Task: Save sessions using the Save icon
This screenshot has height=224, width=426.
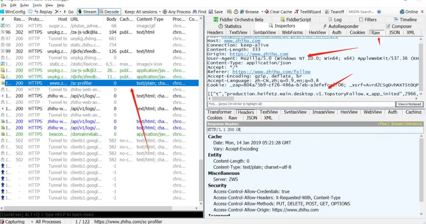Action: pyautogui.click(x=216, y=12)
